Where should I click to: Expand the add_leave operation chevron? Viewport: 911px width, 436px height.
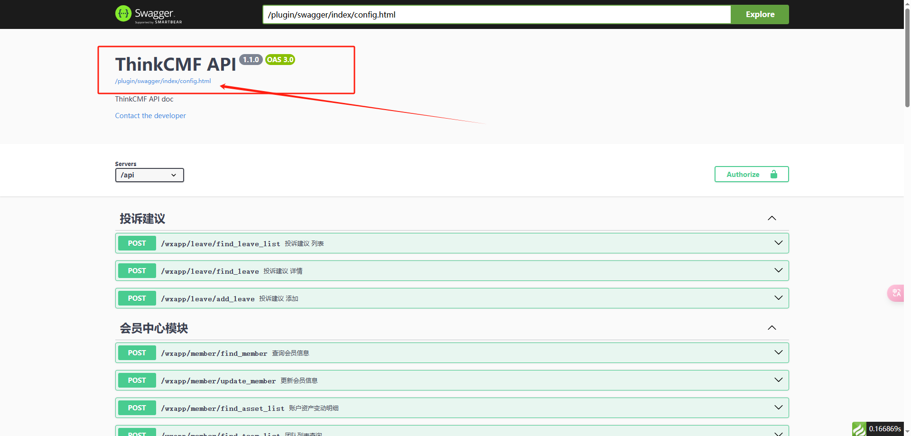(779, 298)
